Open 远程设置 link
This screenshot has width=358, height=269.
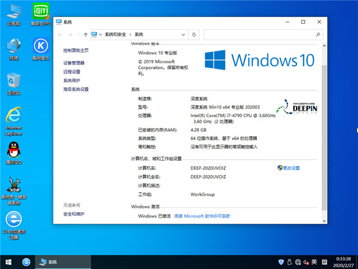pyautogui.click(x=72, y=72)
